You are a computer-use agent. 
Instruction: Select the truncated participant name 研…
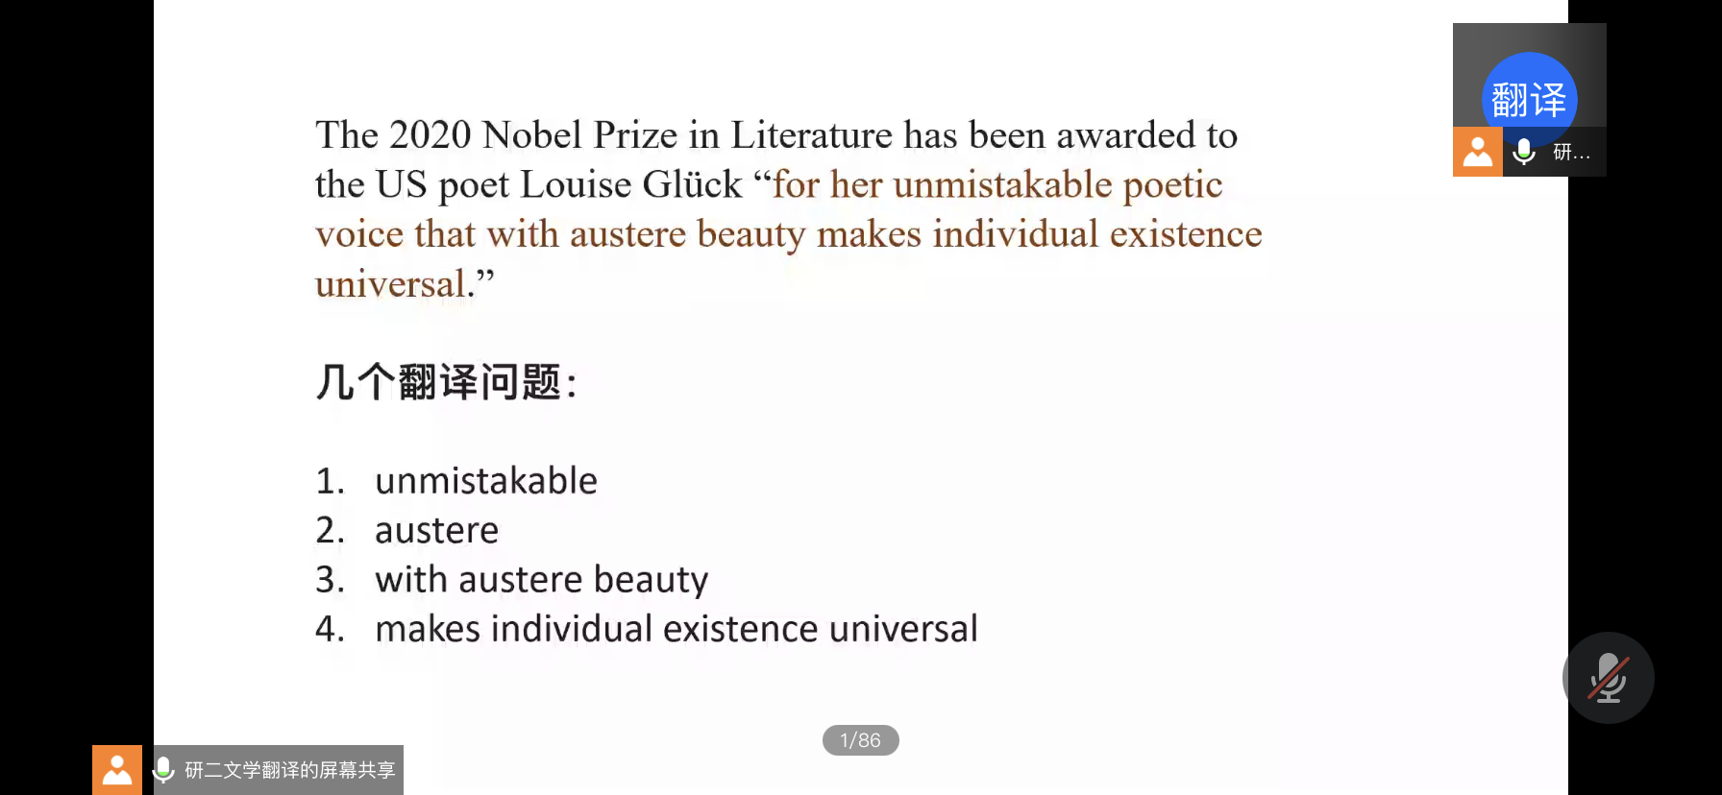point(1571,152)
